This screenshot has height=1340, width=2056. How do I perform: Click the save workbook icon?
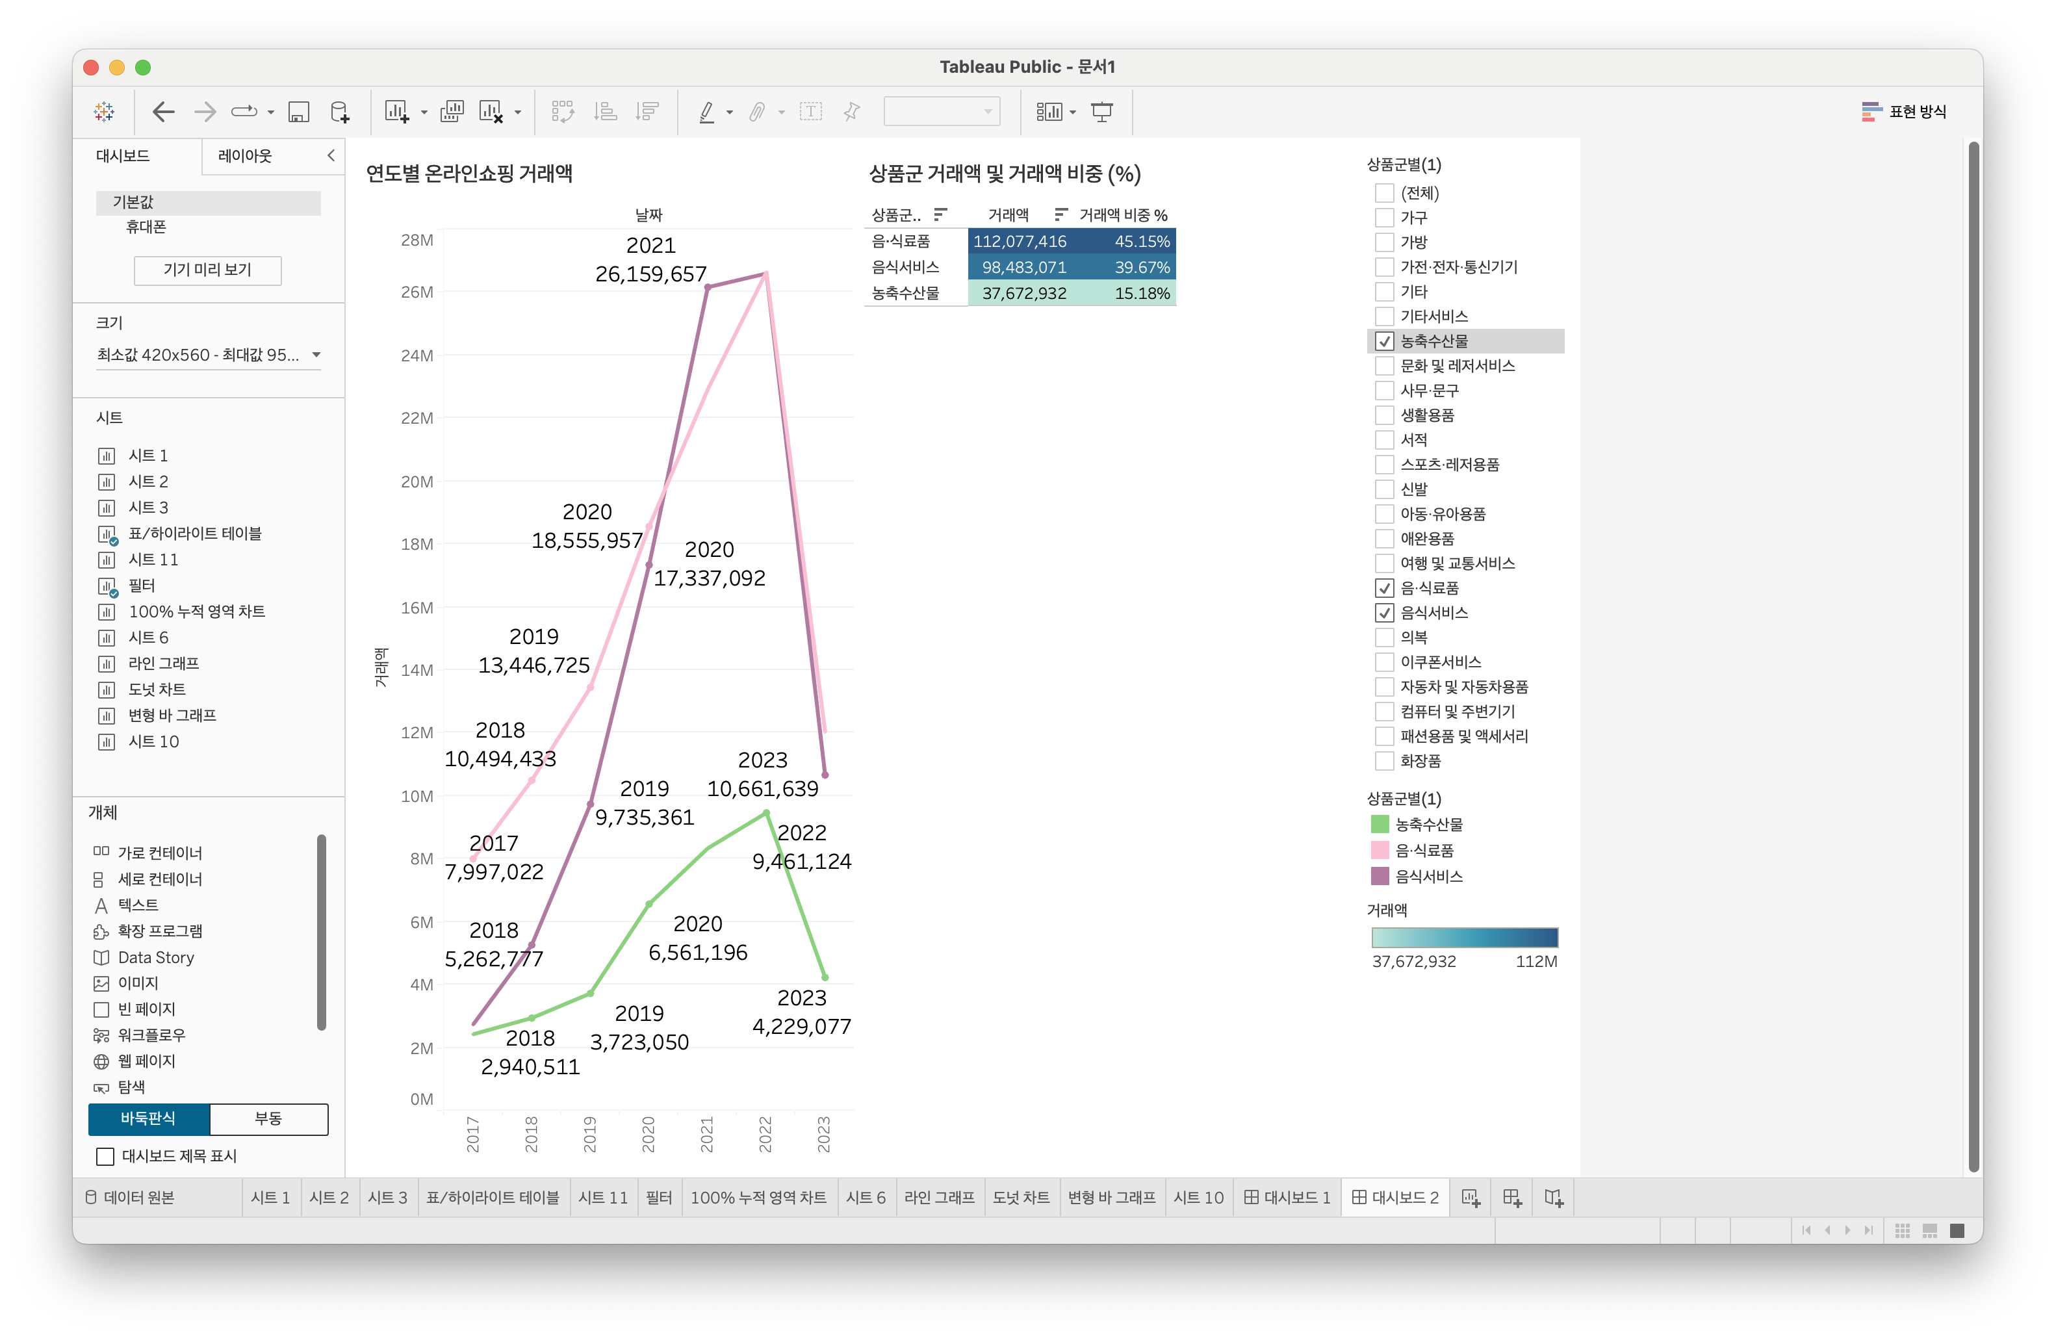298,112
